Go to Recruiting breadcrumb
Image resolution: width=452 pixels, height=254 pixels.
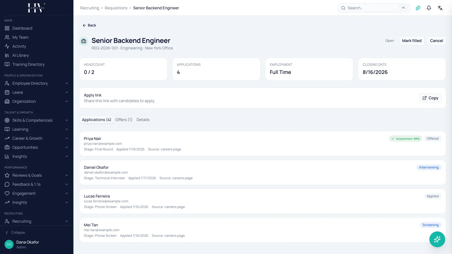[90, 8]
